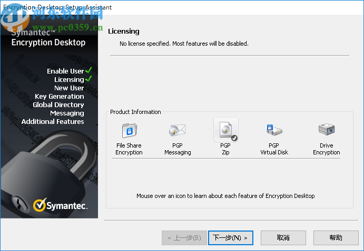The image size is (364, 251).
Task: Click the green checkmark next to Licensing
Action: [x=88, y=79]
